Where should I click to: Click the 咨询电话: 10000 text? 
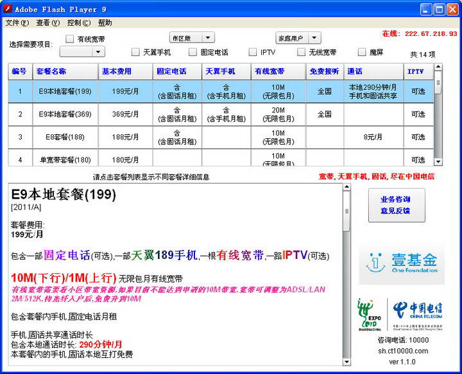coord(403,340)
